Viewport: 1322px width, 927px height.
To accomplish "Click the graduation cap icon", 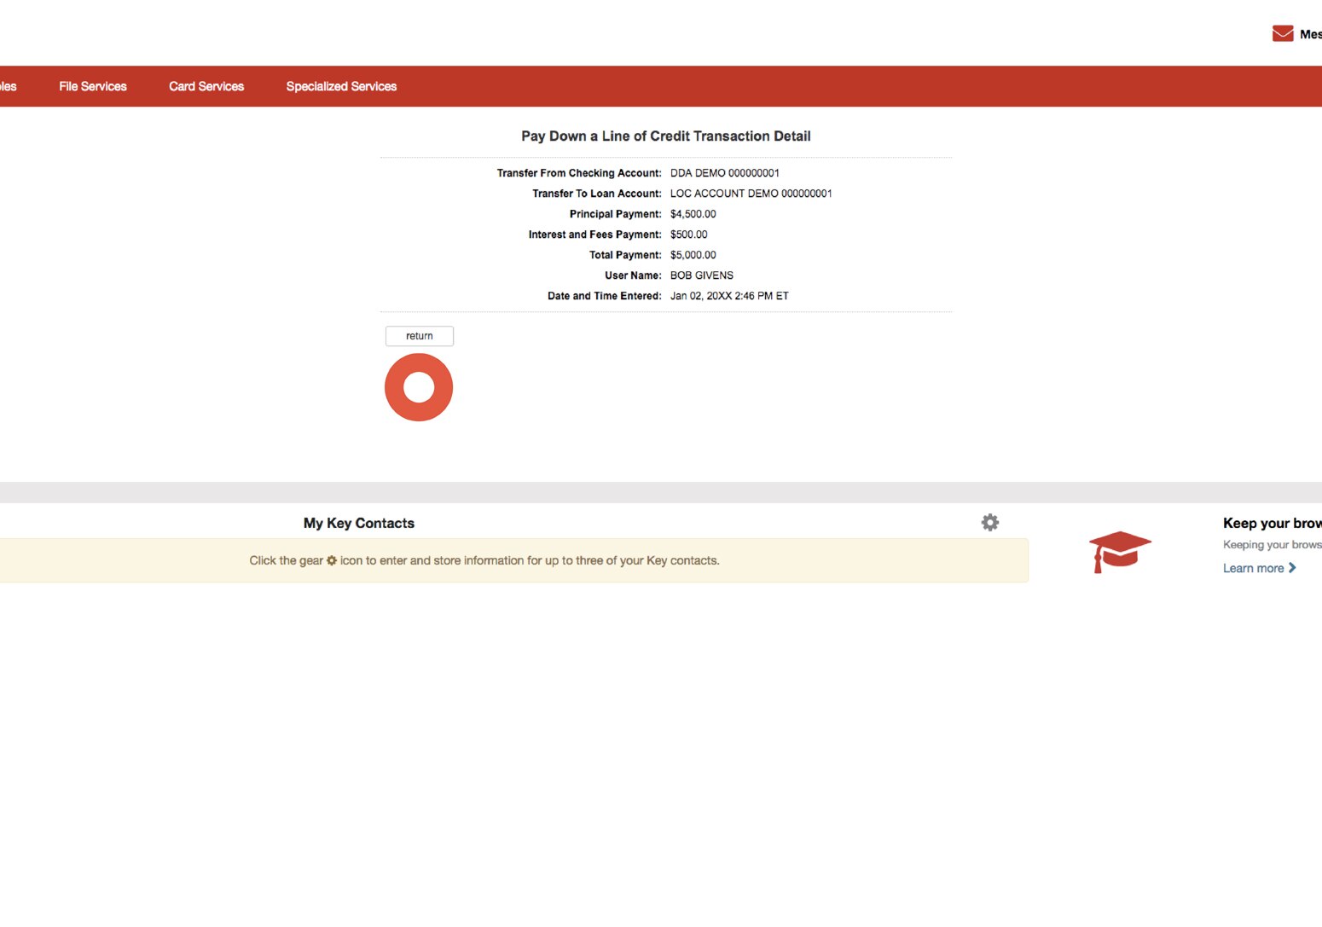I will pos(1120,551).
